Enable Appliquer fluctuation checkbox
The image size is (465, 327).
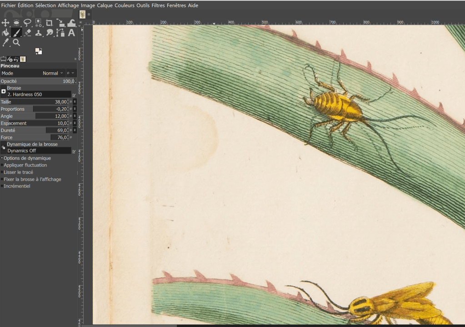(2, 165)
